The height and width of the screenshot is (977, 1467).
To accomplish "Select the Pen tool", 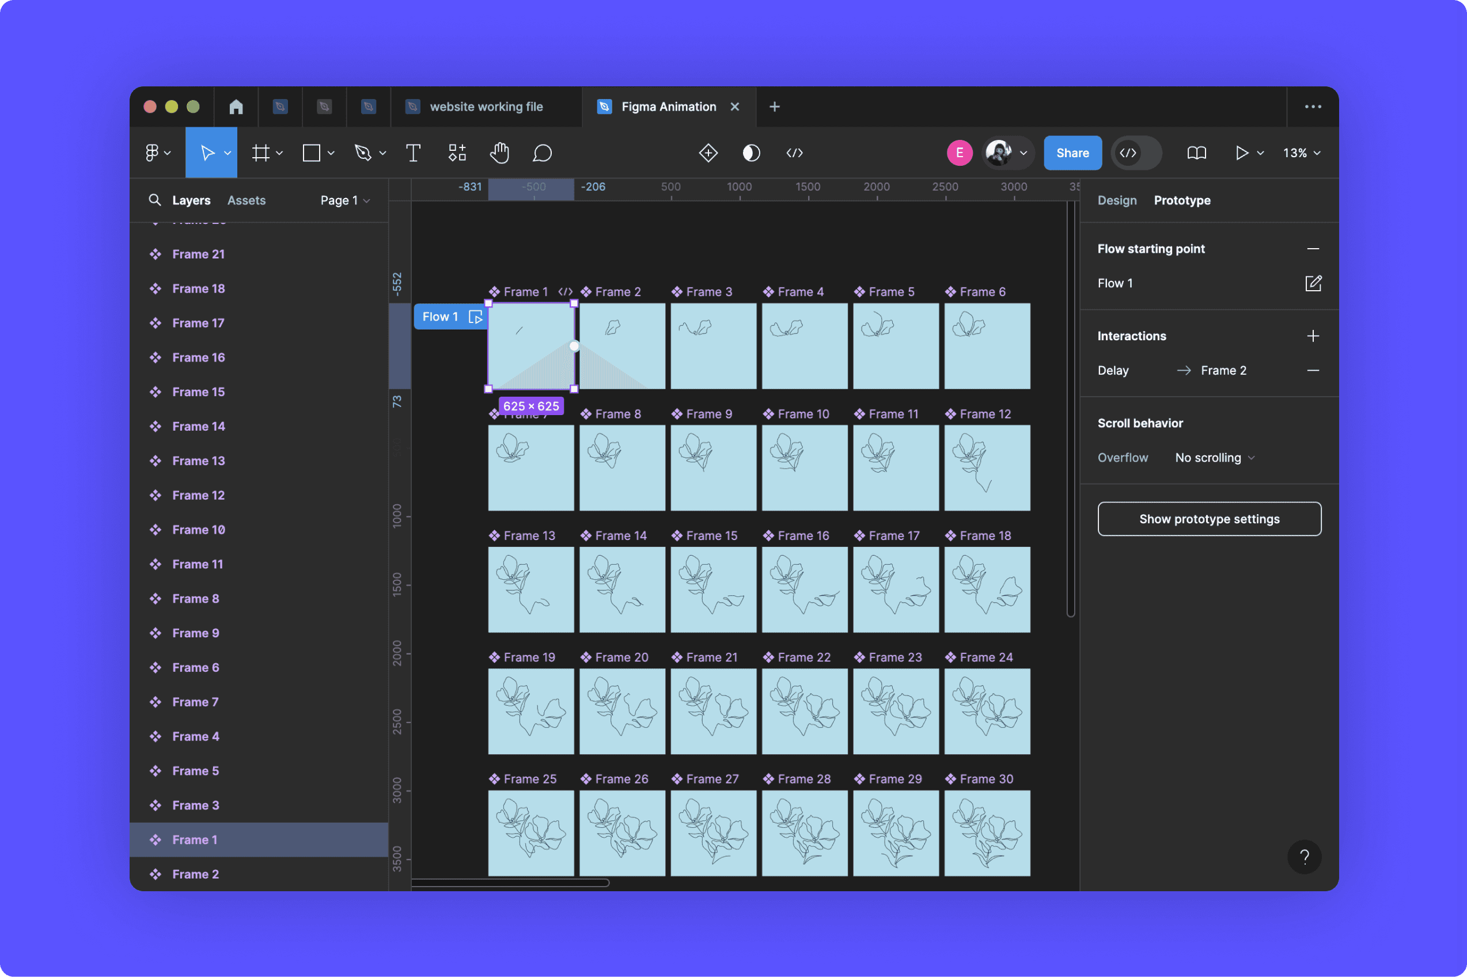I will click(x=363, y=153).
